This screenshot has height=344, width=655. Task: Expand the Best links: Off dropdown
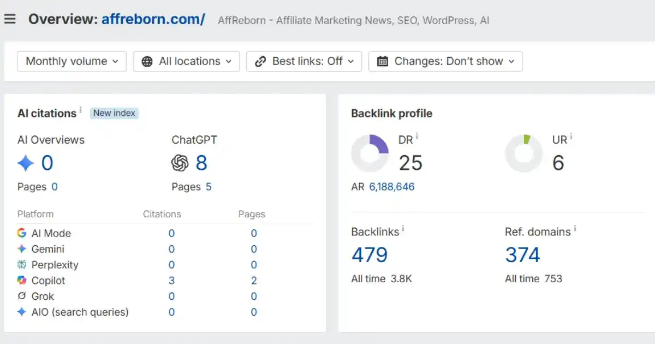304,61
